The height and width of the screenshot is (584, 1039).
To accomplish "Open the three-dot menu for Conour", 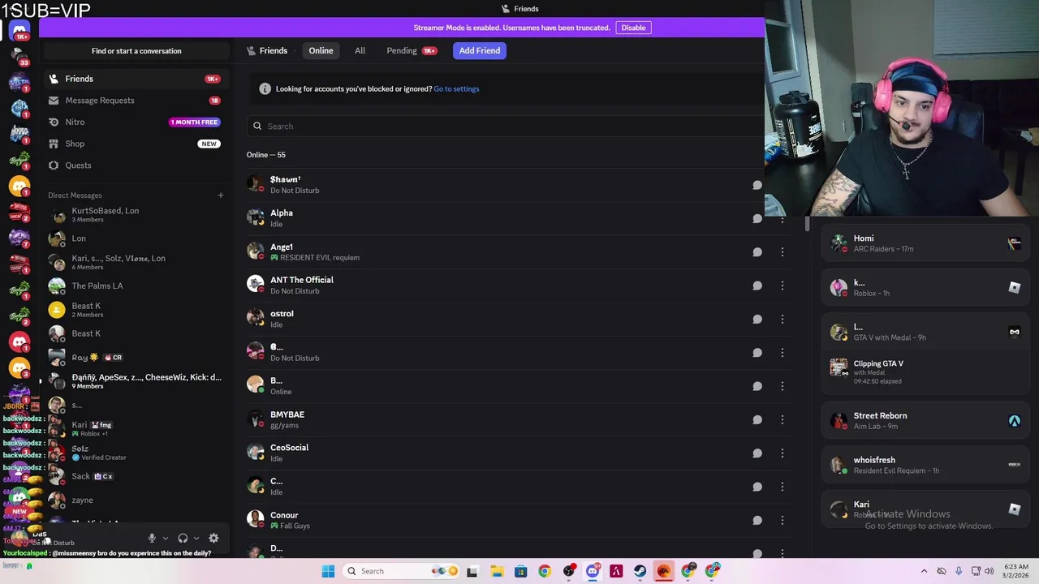I will tap(782, 521).
